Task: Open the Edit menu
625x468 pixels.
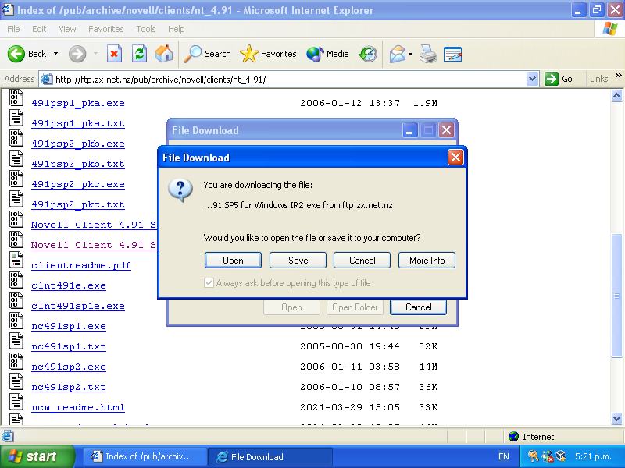Action: tap(39, 29)
